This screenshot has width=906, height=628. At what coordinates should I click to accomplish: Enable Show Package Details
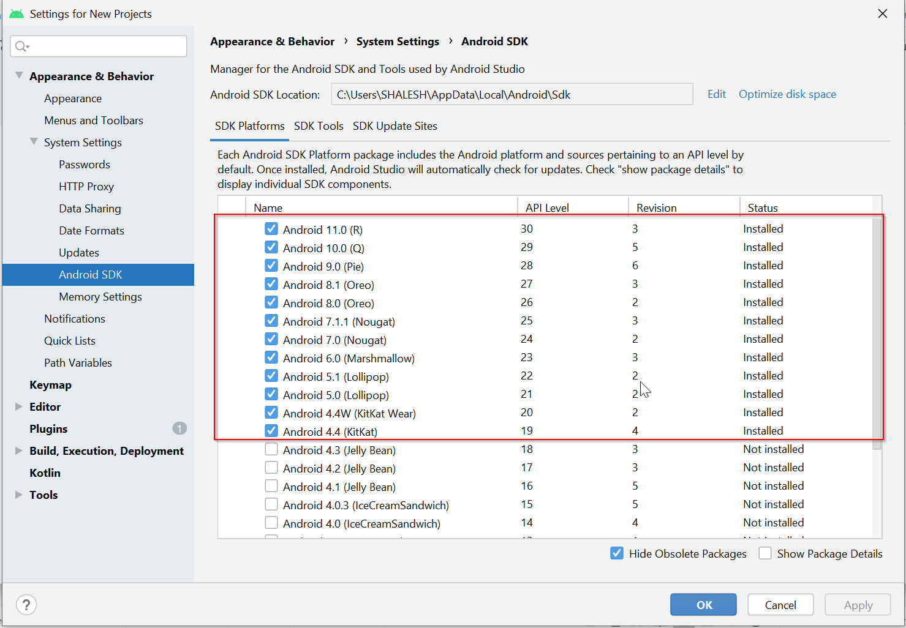pyautogui.click(x=765, y=553)
